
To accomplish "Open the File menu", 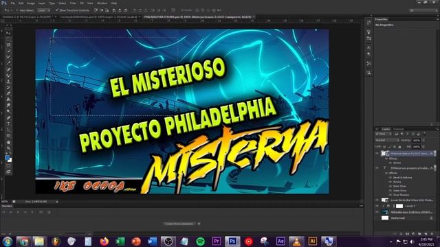I will (12, 3).
